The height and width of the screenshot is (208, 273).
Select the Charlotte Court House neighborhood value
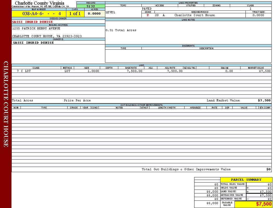click(x=194, y=15)
